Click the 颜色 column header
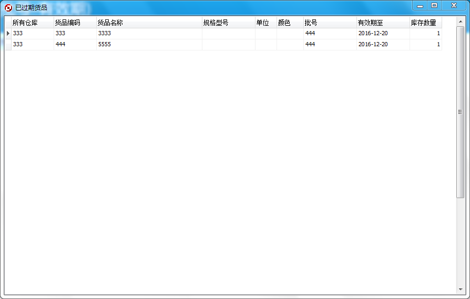The height and width of the screenshot is (299, 470). point(290,23)
